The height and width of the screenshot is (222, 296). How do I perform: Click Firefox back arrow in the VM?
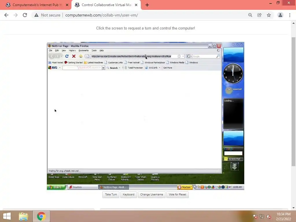(52, 56)
